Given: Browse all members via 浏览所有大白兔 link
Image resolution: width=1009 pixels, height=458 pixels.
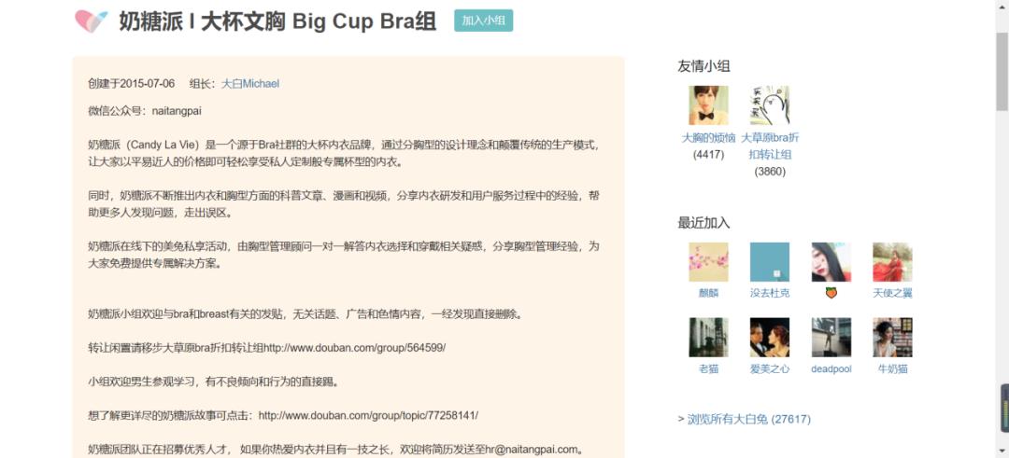Looking at the screenshot, I should point(748,420).
